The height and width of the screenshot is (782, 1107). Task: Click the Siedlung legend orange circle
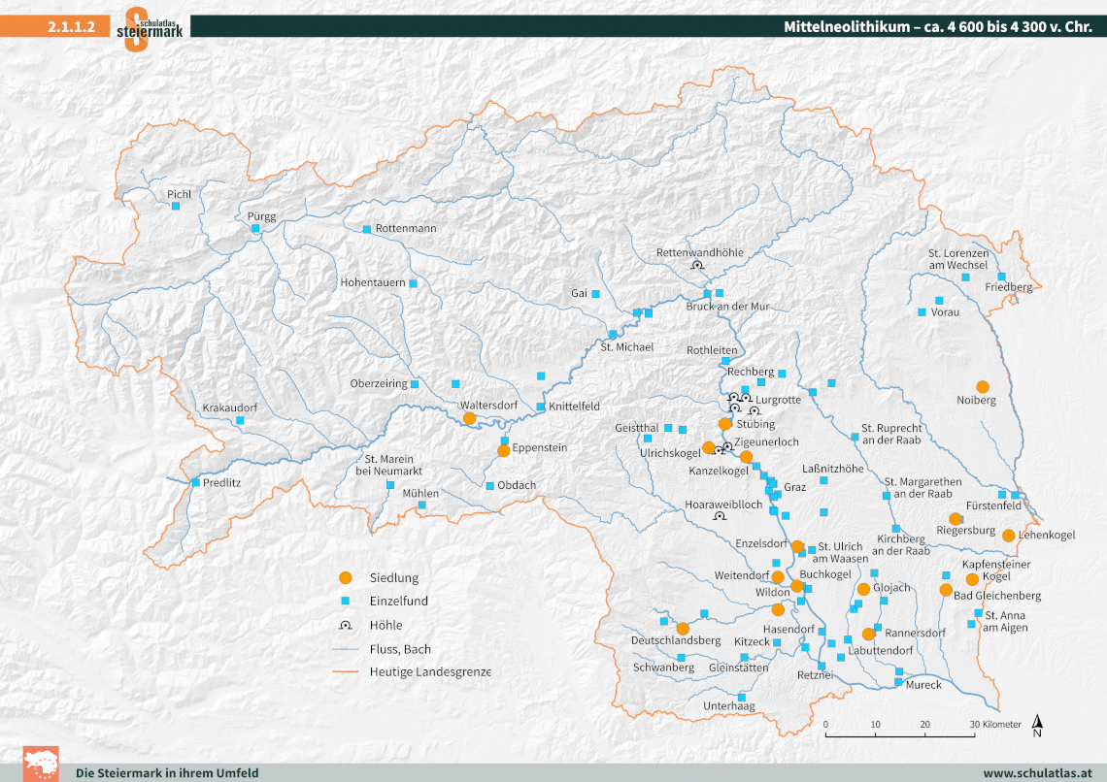[344, 577]
